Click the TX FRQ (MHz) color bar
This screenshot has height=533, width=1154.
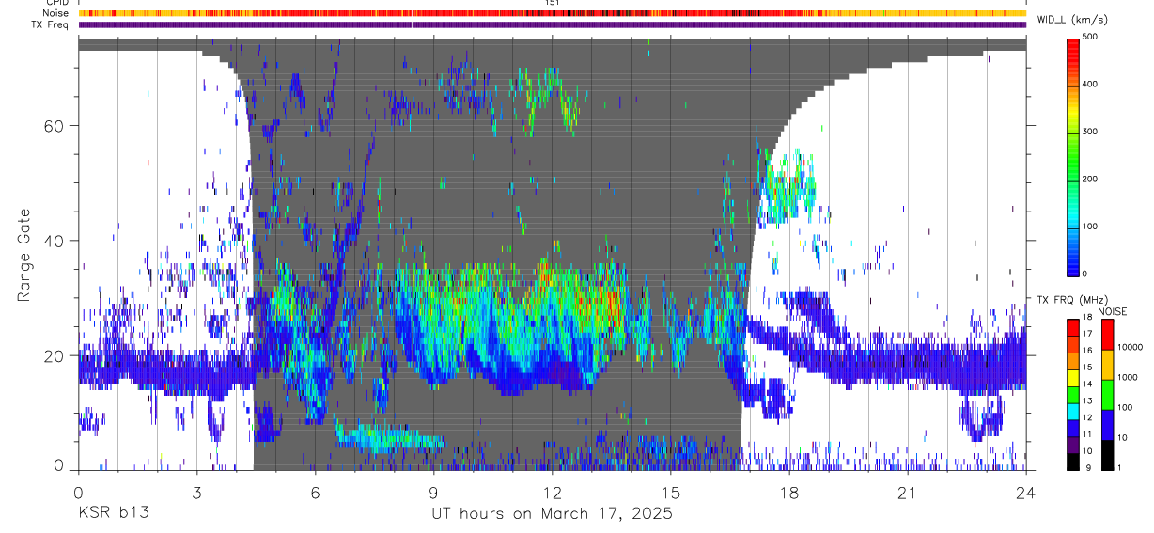(x=1074, y=393)
